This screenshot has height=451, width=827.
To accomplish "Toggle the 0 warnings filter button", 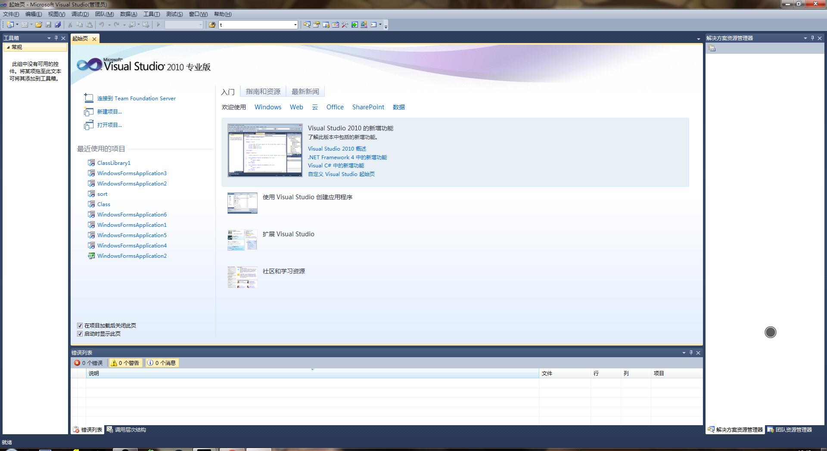I will click(x=125, y=363).
